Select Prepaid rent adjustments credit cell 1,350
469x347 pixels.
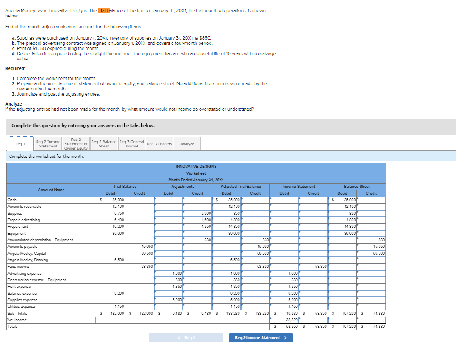pyautogui.click(x=197, y=227)
